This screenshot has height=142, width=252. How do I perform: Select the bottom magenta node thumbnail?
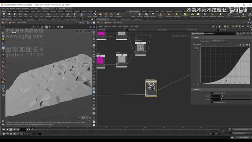click(x=100, y=61)
